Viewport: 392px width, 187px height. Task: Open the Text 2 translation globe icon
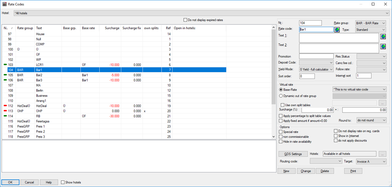click(383, 47)
